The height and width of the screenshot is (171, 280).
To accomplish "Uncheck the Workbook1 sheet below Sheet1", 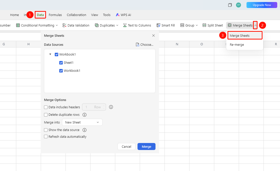I will tap(61, 71).
